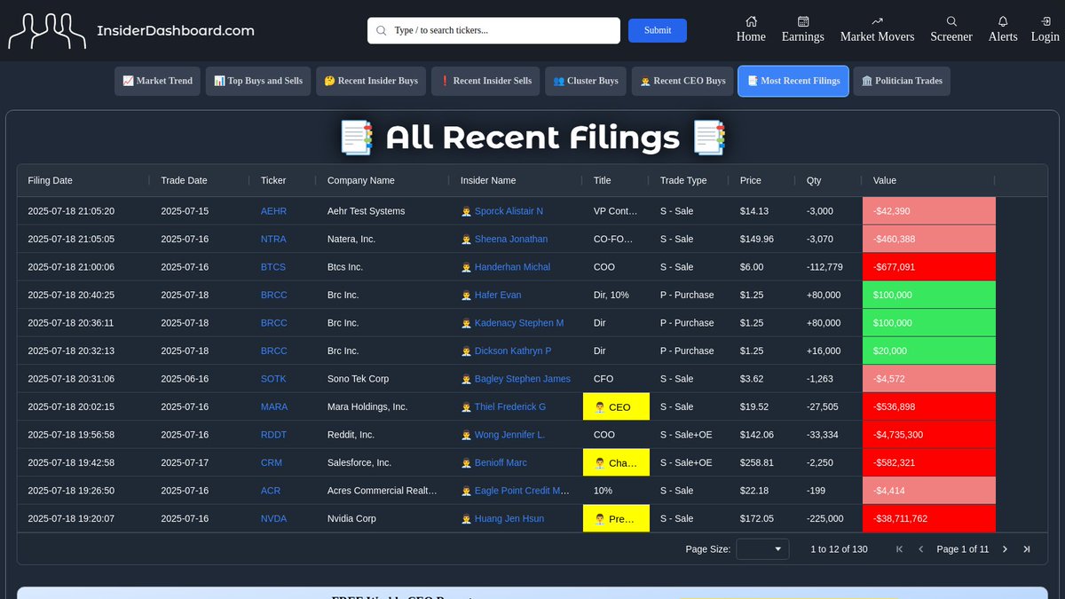Open Cluster Buys tab
The width and height of the screenshot is (1065, 599).
tap(586, 81)
